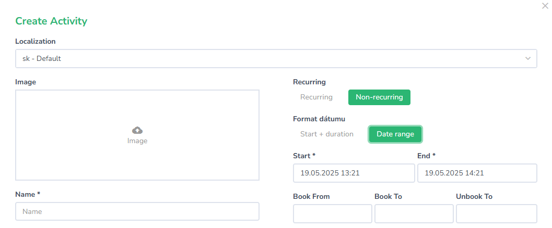Select the Non-recurring option
This screenshot has height=228, width=552.
coord(379,97)
